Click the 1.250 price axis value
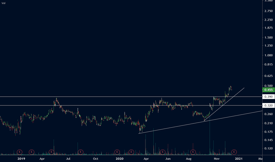The image size is (275, 162). [x=269, y=46]
